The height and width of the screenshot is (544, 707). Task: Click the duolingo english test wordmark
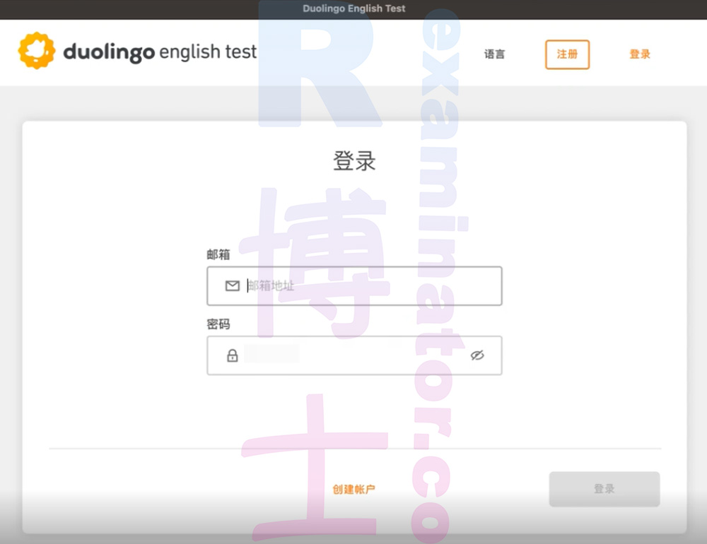[x=160, y=52]
